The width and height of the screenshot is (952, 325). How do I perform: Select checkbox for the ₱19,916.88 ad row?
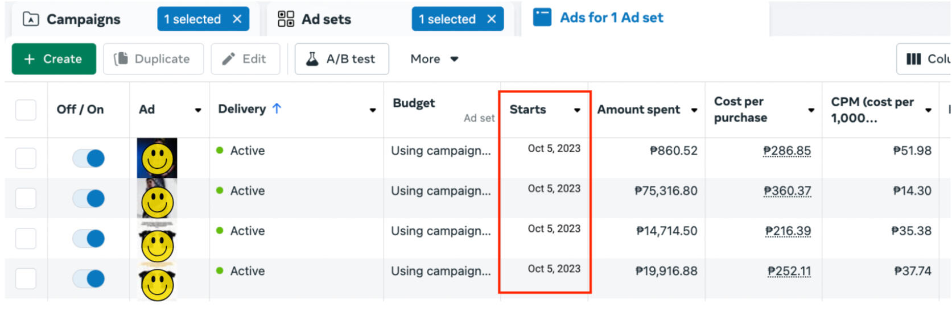coord(26,279)
